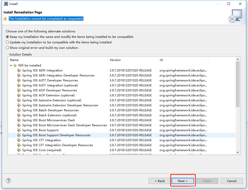Open help via question mark icon

coord(8,181)
